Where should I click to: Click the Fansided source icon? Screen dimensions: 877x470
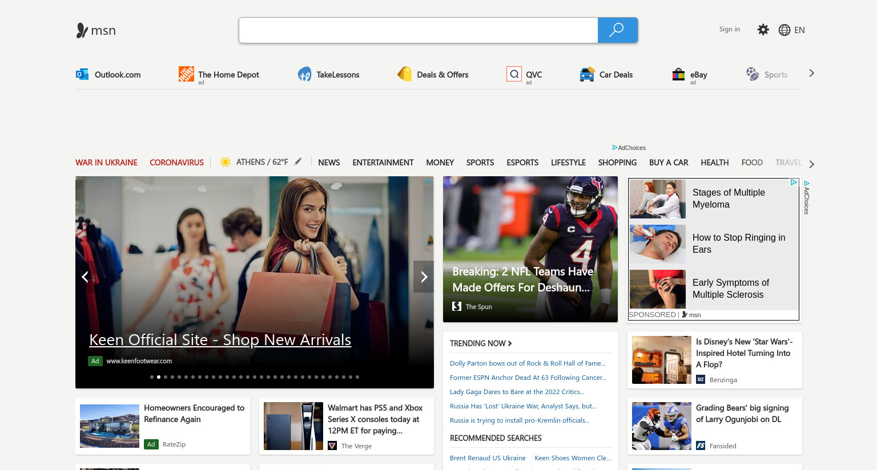tap(701, 445)
